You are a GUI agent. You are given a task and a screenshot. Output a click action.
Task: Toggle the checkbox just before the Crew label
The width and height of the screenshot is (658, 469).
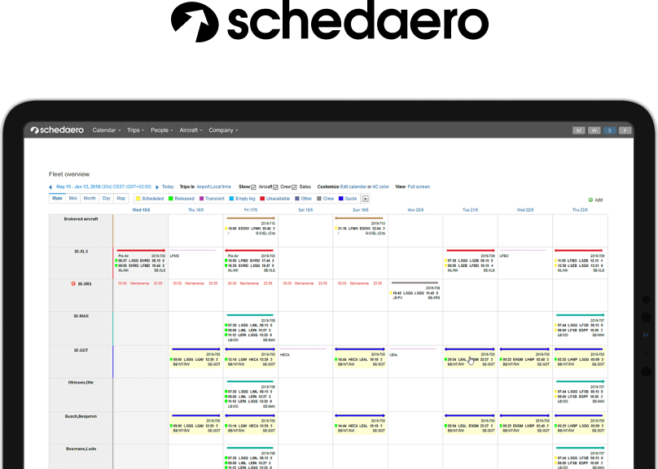[275, 187]
